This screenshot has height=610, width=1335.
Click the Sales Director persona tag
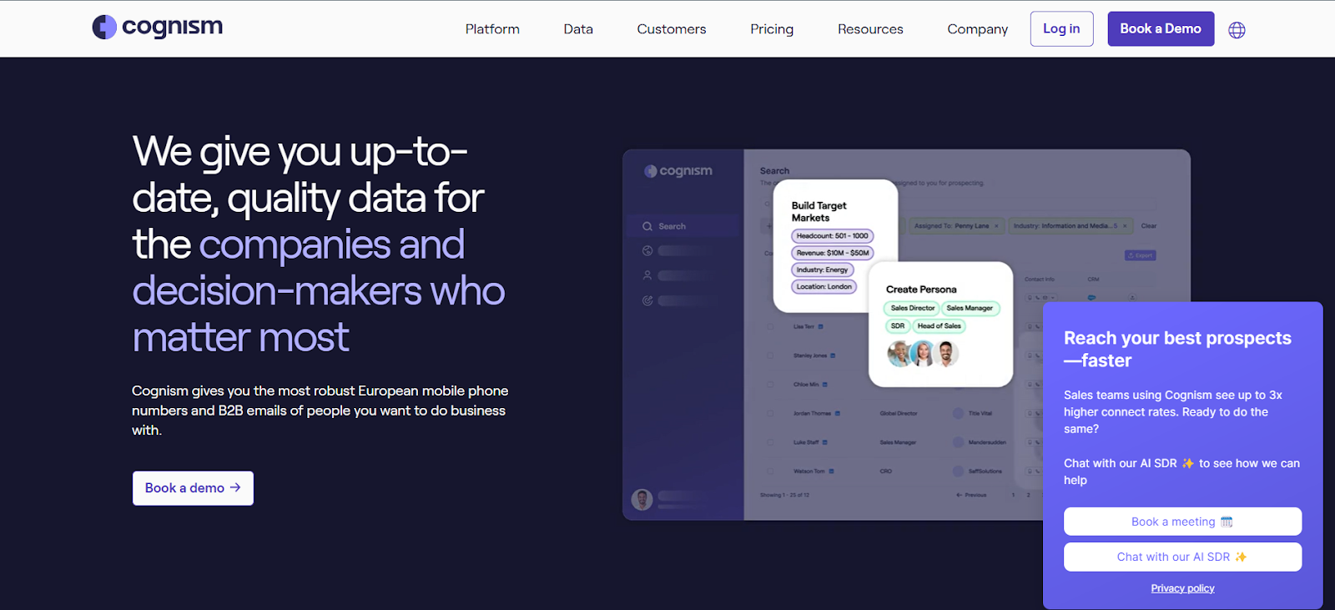[x=912, y=308]
